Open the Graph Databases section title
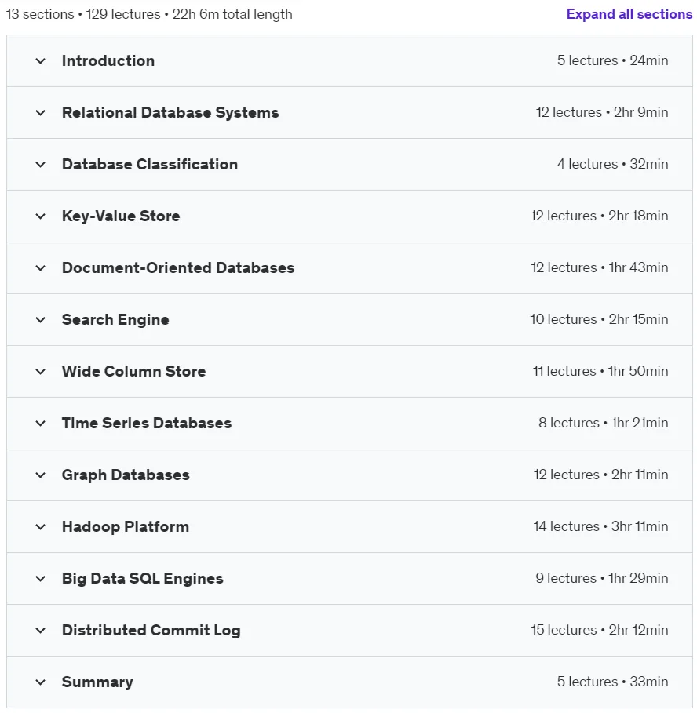This screenshot has width=697, height=713. pyautogui.click(x=126, y=475)
